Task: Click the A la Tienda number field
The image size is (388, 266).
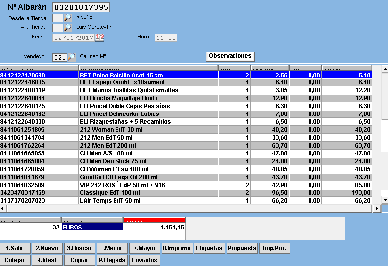Action: 58,28
